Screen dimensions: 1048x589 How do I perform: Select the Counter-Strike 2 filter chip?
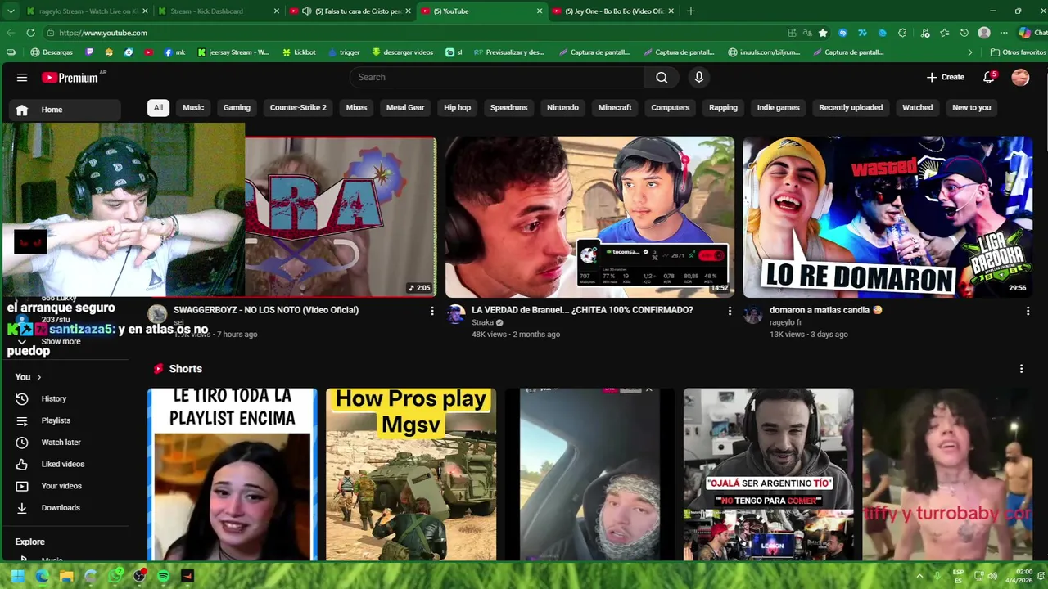[x=298, y=107]
